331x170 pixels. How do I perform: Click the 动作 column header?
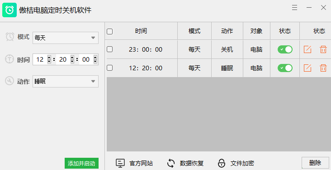coord(227,31)
